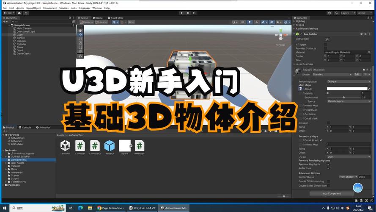Open the Window menu
The height and width of the screenshot is (212, 376).
(x=97, y=8)
